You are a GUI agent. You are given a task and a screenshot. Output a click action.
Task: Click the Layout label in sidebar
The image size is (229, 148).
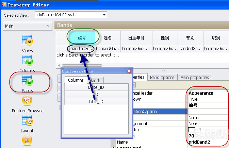point(27,131)
